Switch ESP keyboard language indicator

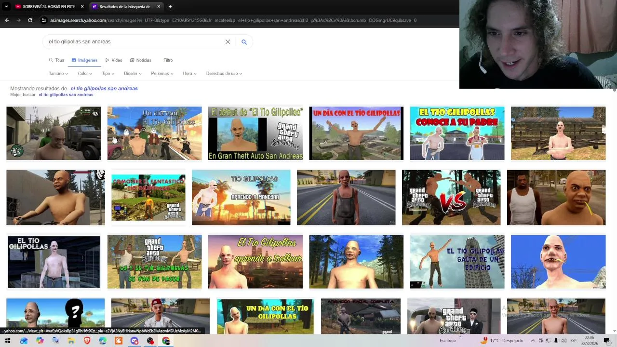[x=574, y=341]
